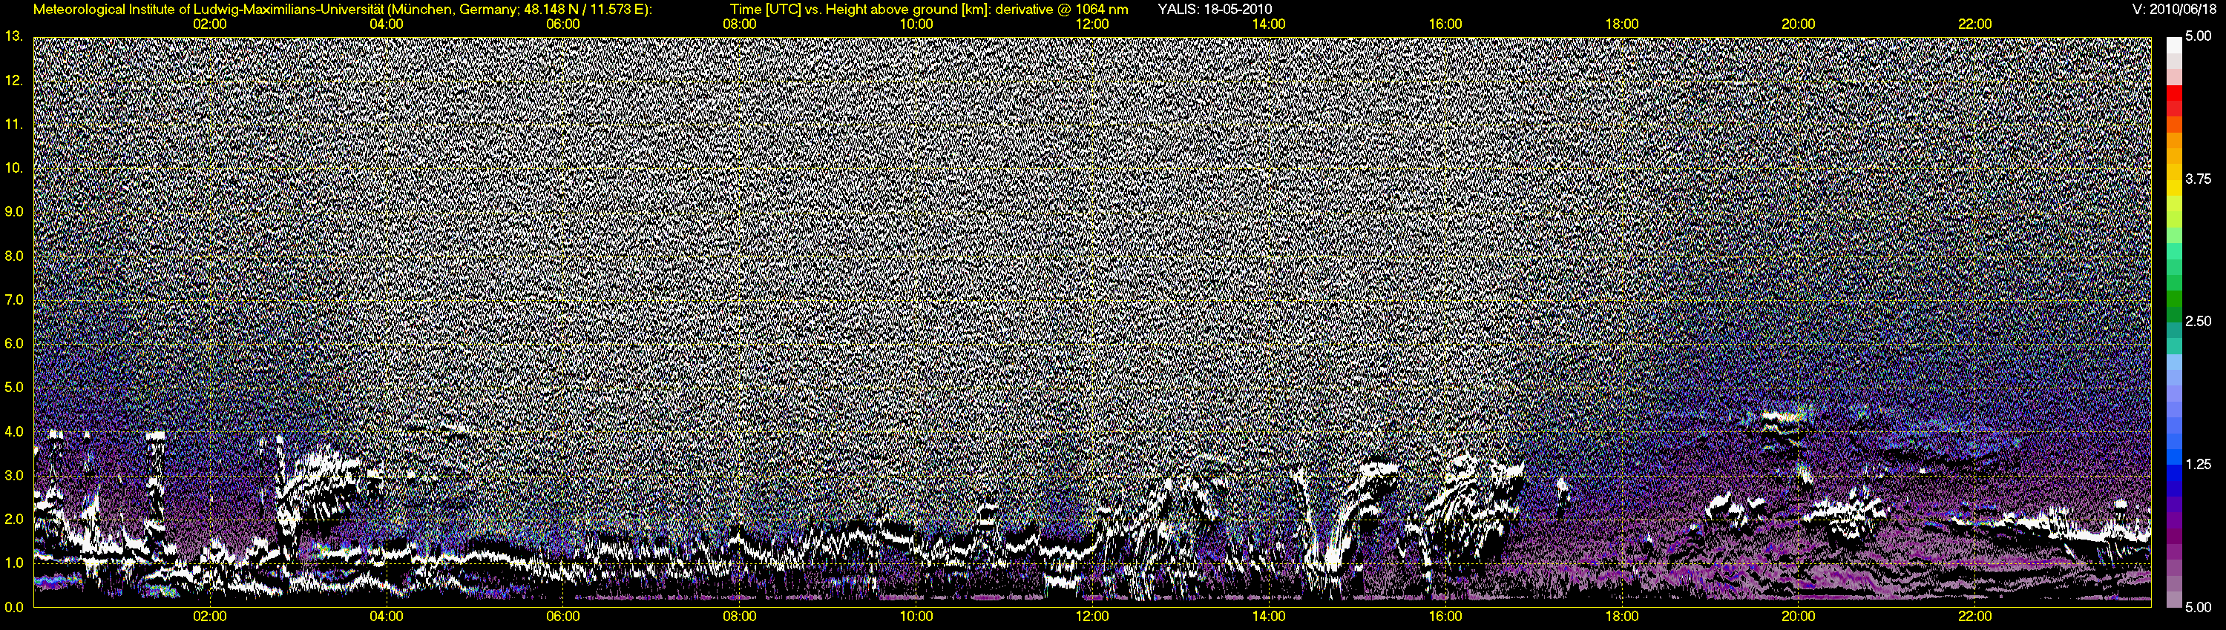
Task: Click the 20:00 label on the lower time axis
Action: coord(1799,616)
